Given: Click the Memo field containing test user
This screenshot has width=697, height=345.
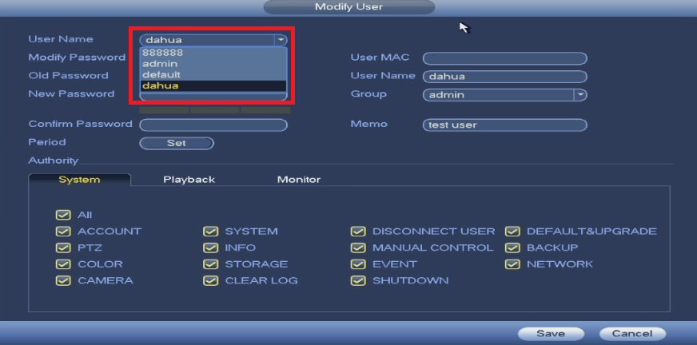Looking at the screenshot, I should coord(505,125).
